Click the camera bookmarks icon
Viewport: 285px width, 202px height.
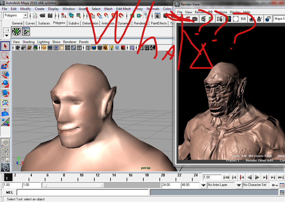[x=30, y=48]
